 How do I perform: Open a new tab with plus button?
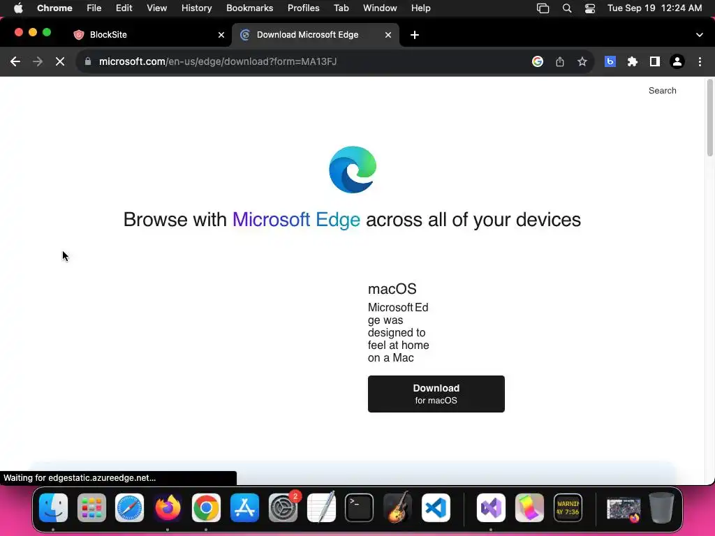(415, 35)
